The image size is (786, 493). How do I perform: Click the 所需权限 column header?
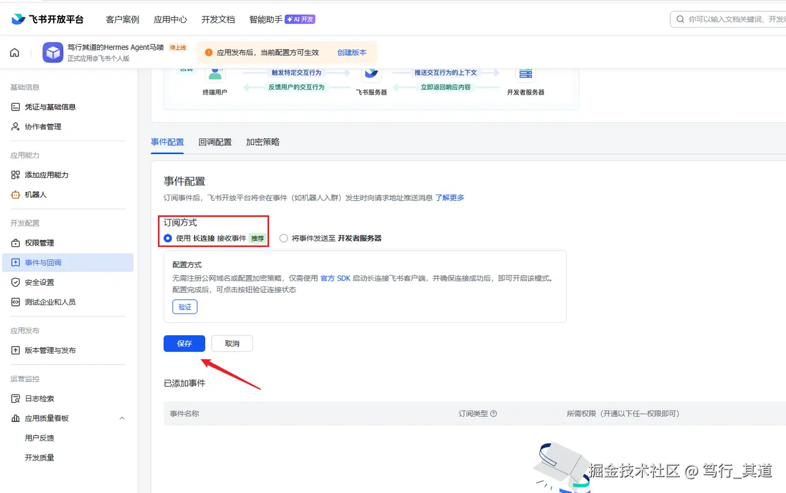[623, 414]
